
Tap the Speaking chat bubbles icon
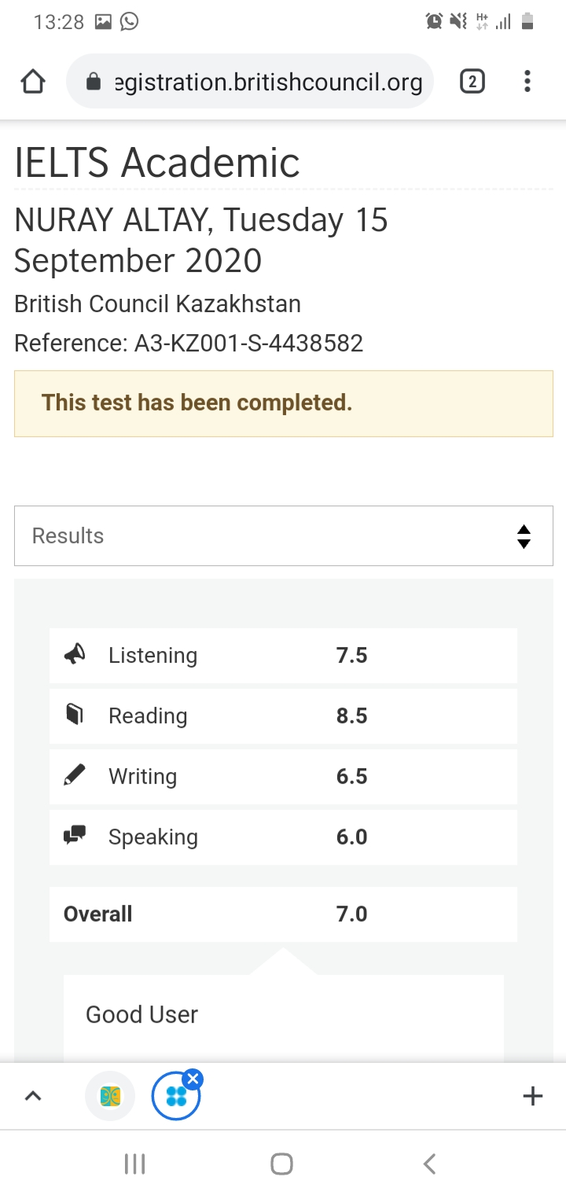(75, 835)
